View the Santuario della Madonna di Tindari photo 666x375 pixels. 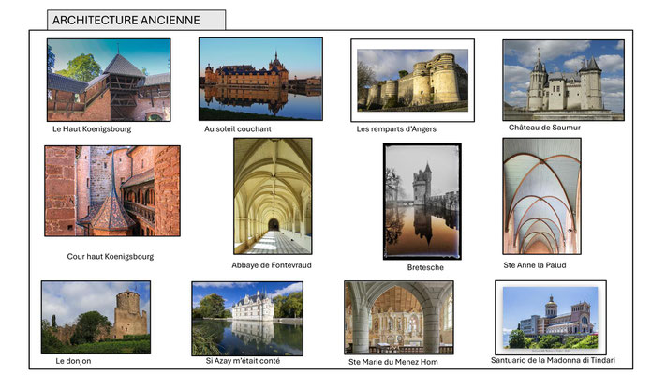[551, 318]
